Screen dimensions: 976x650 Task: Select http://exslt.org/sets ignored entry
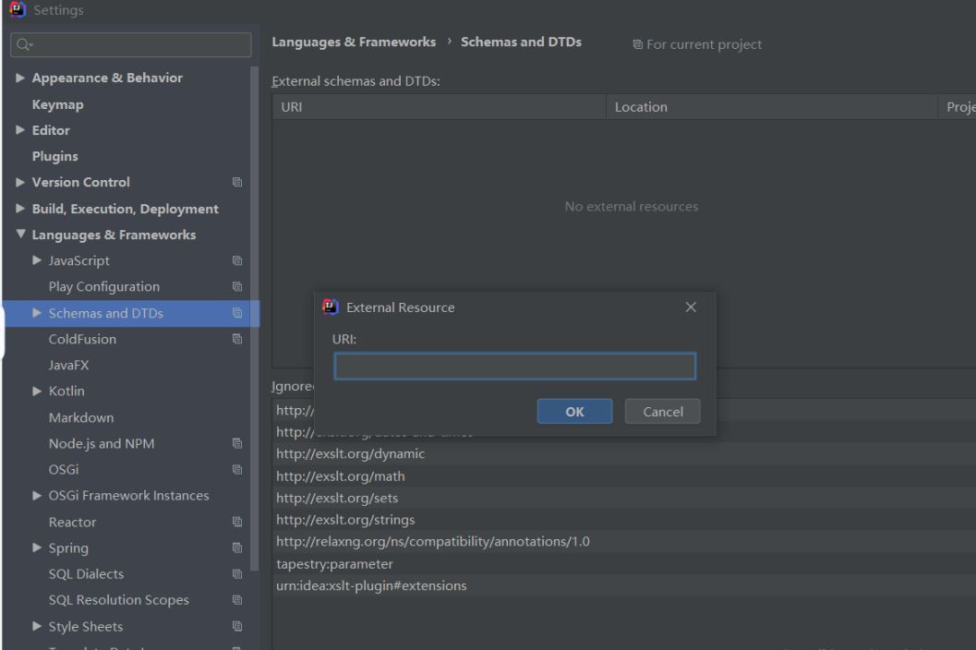(x=624, y=498)
